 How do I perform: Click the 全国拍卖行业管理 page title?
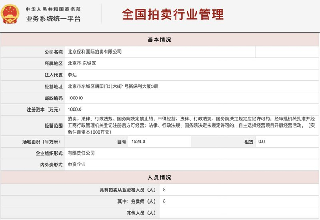173,14
